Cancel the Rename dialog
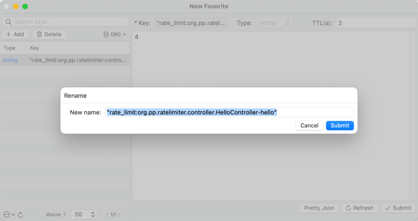 point(309,126)
